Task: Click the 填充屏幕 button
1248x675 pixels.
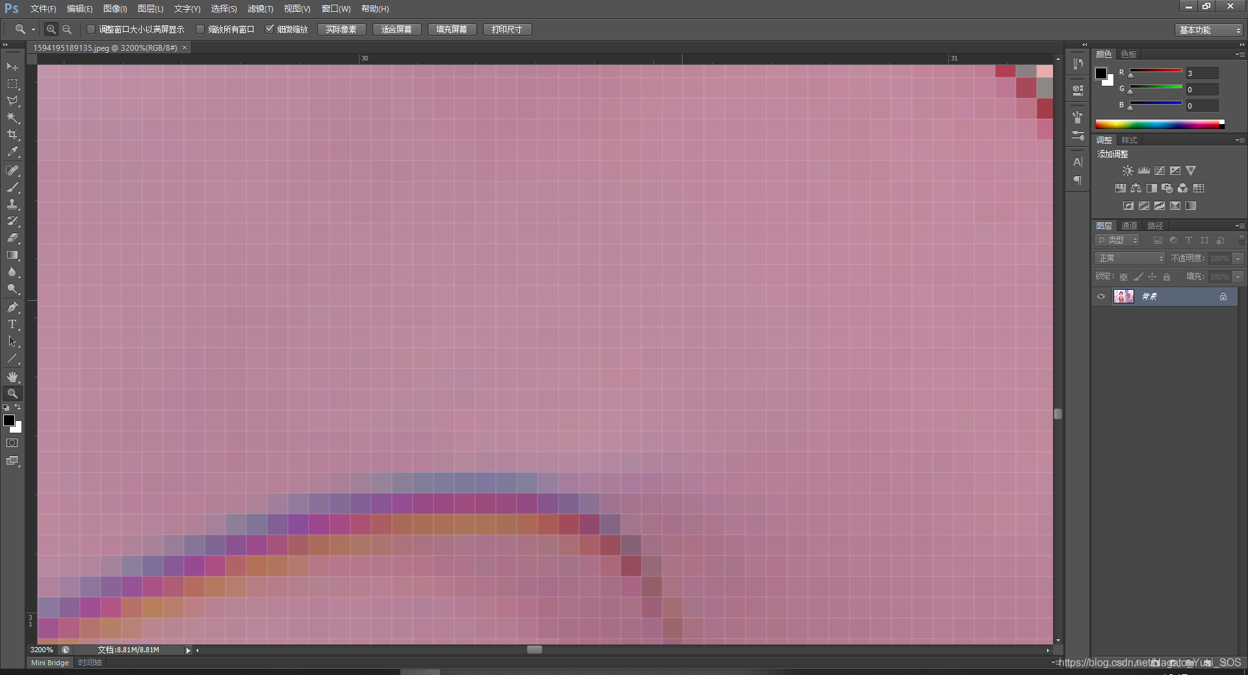Action: 452,29
